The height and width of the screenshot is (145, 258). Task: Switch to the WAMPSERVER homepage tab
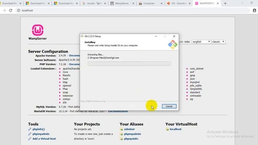click(207, 3)
